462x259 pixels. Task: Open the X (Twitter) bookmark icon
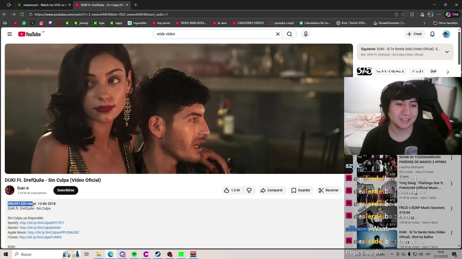point(33,23)
